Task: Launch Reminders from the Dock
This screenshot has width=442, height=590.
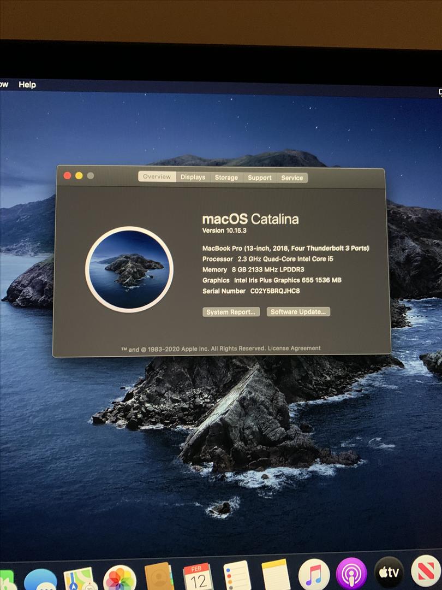Action: [x=237, y=575]
